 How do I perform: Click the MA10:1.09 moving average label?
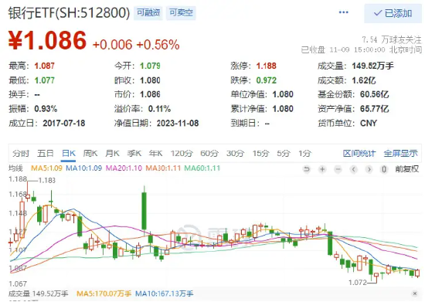pyautogui.click(x=83, y=168)
